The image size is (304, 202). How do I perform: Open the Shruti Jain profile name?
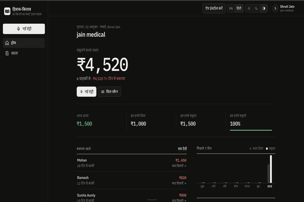(x=287, y=6)
